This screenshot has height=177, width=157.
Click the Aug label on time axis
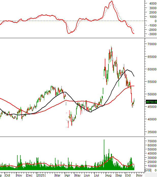[109, 175]
